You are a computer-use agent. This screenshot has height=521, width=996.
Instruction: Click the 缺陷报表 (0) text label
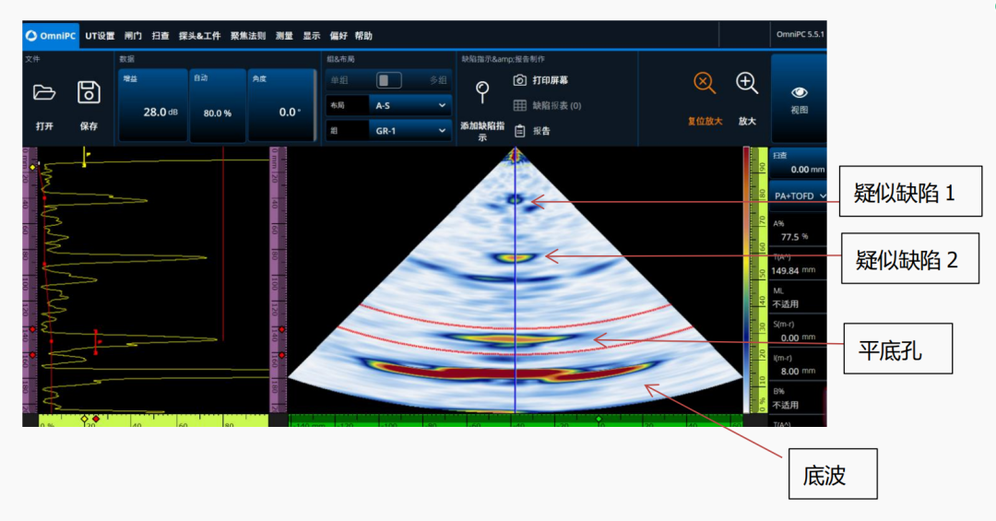556,105
